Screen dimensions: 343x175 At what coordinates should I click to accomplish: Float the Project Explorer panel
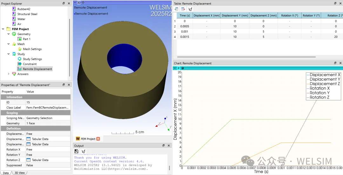64,3
